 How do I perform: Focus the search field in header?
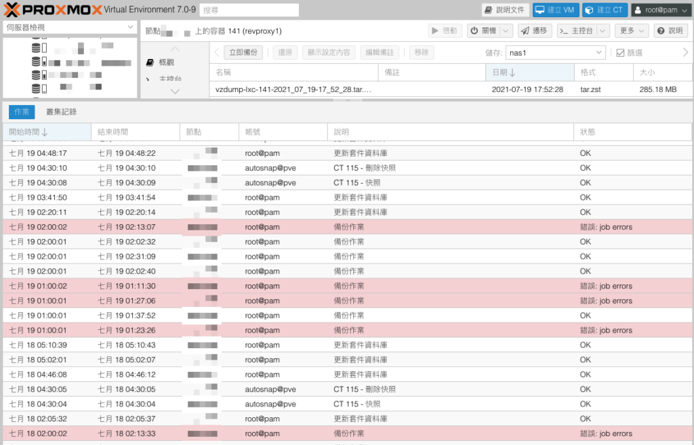(x=249, y=9)
